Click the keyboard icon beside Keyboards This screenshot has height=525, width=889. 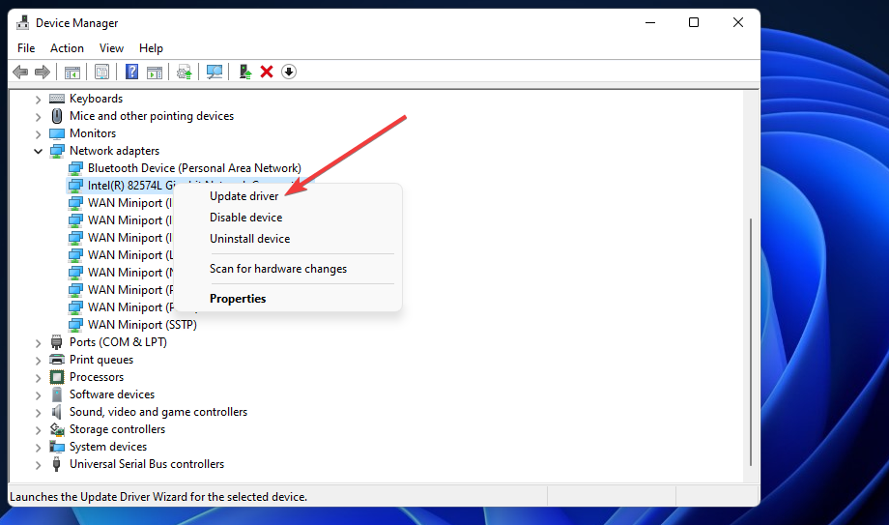point(57,99)
